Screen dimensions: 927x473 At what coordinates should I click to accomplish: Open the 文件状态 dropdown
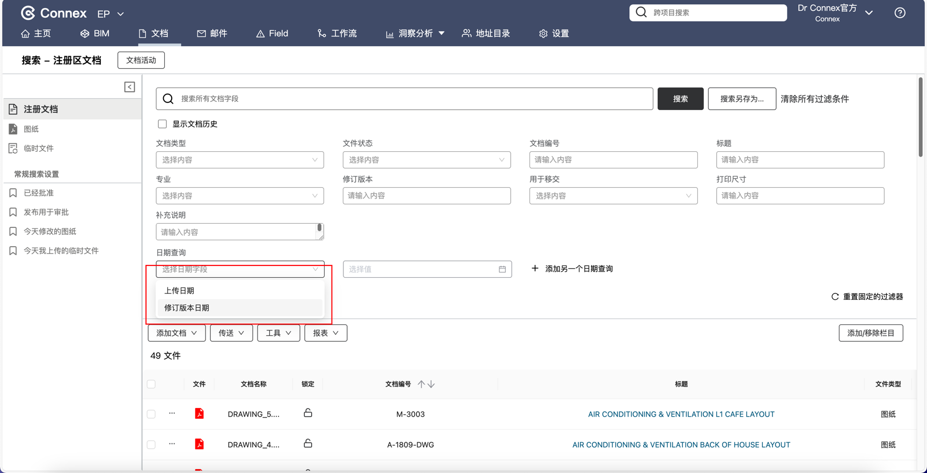pyautogui.click(x=426, y=160)
